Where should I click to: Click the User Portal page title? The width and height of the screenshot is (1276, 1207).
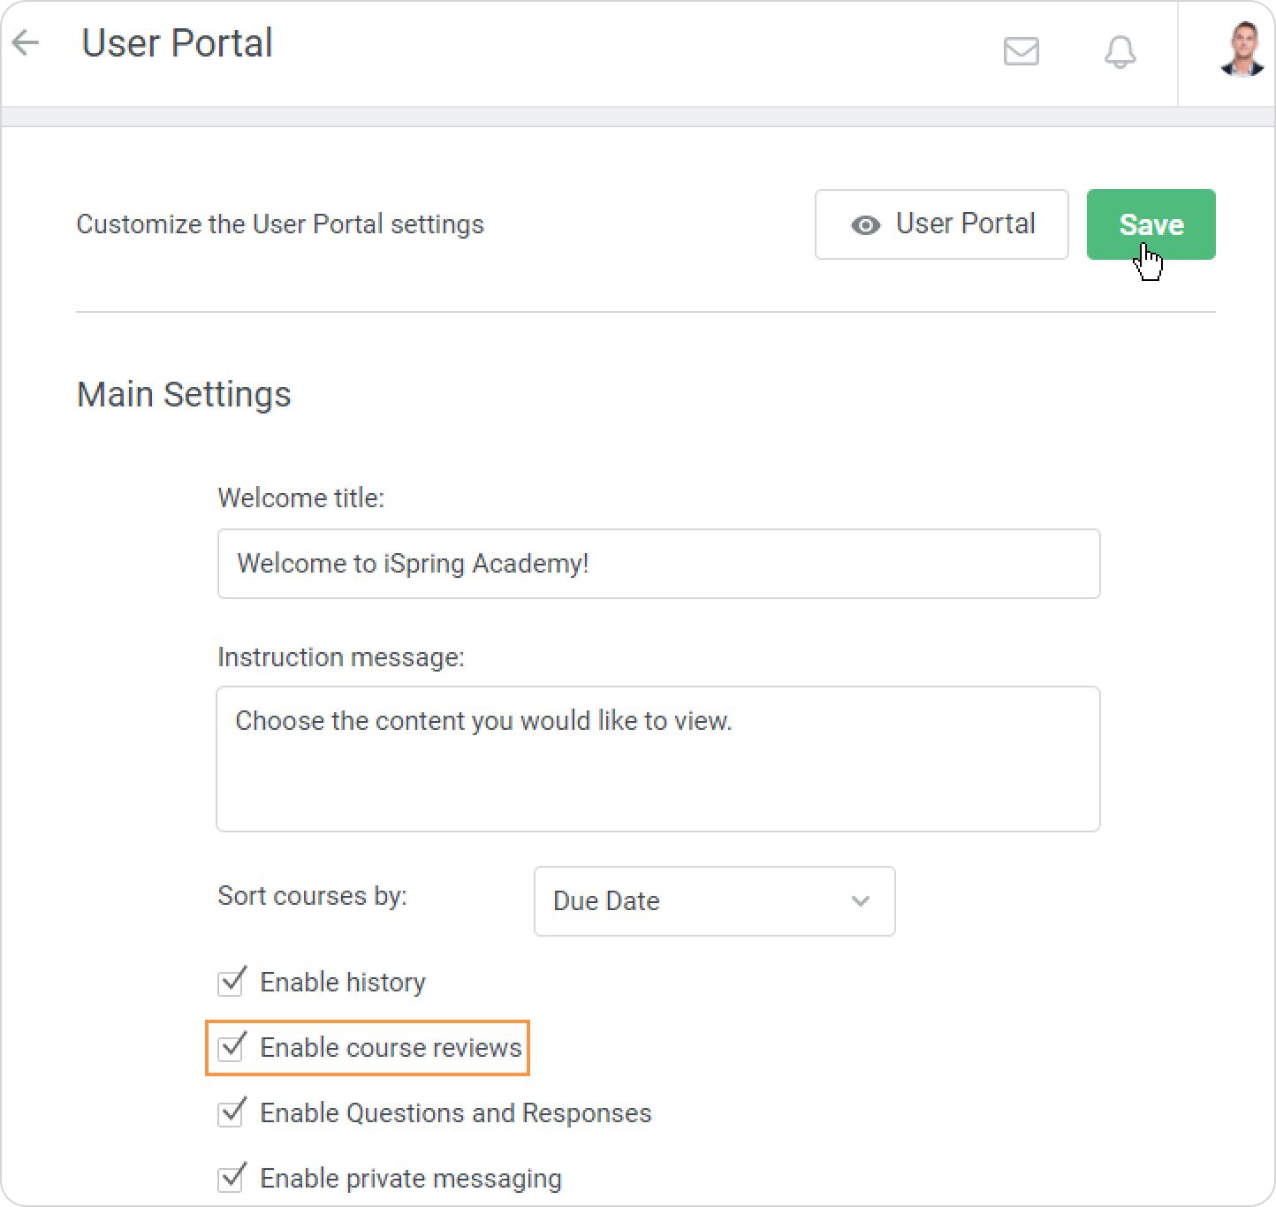177,43
